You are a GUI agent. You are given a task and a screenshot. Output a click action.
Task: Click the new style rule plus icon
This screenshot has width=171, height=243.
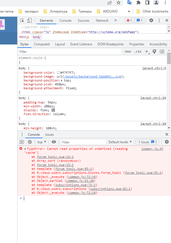point(147,51)
